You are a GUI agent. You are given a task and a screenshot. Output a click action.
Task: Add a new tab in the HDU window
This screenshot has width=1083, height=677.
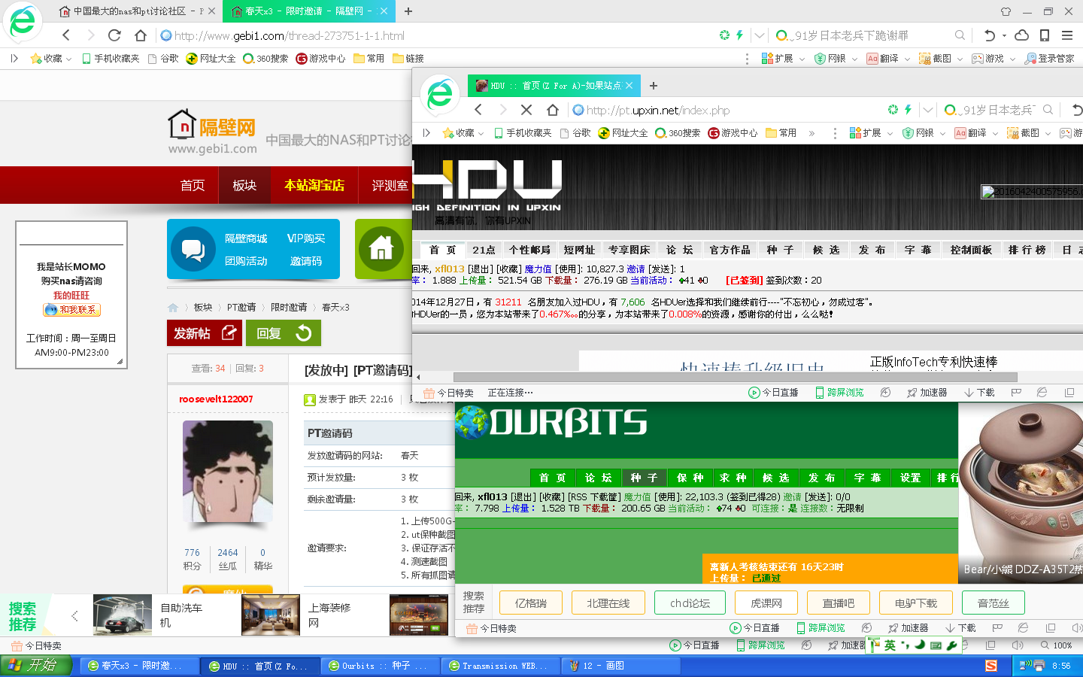(x=653, y=86)
